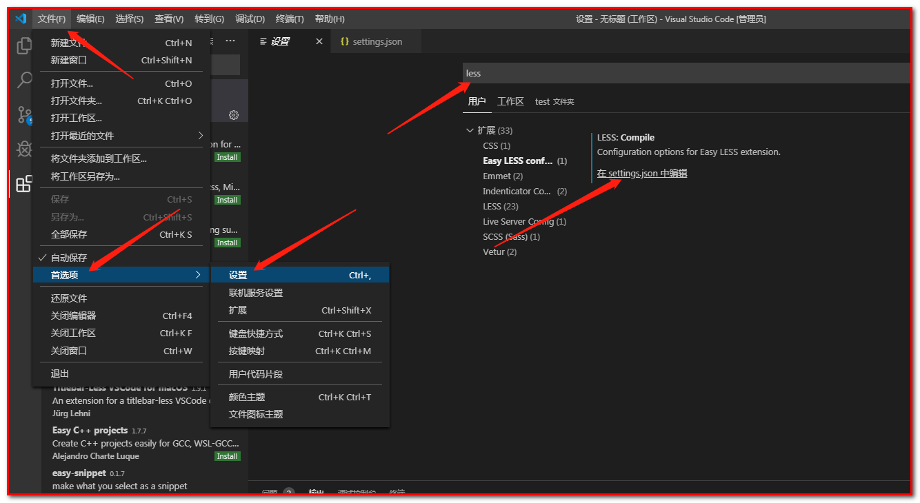The image size is (920, 503).
Task: Select the Extensions icon in activity bar
Action: point(24,183)
